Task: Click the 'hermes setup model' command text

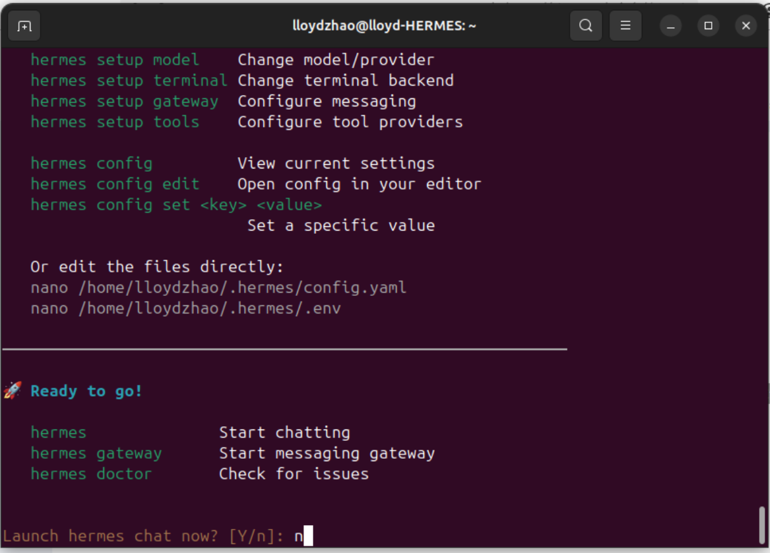Action: pos(115,60)
